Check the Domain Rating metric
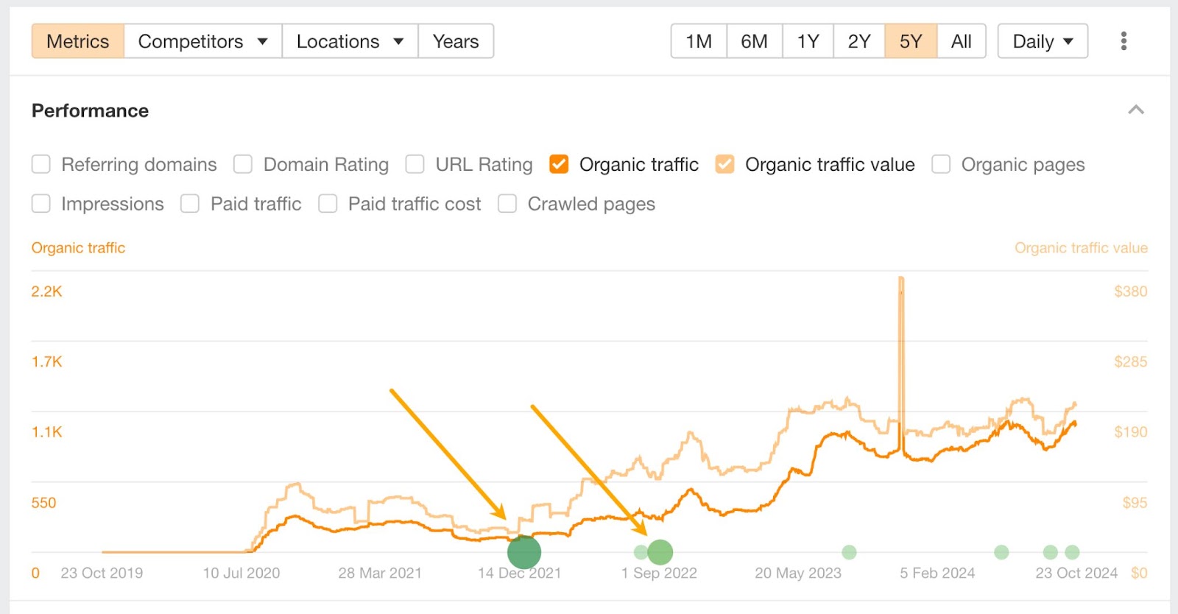Image resolution: width=1178 pixels, height=614 pixels. (x=242, y=164)
